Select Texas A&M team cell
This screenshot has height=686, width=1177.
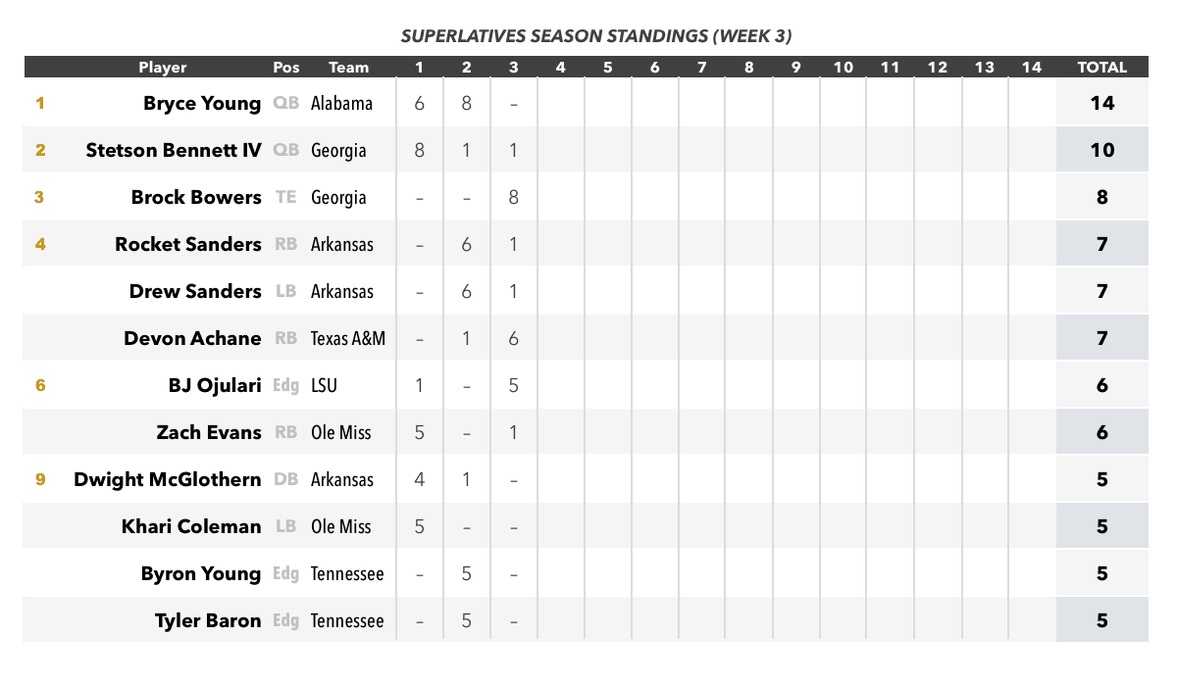(348, 338)
